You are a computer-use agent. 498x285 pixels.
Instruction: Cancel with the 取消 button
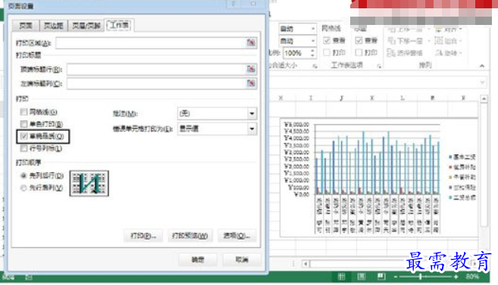coord(242,259)
